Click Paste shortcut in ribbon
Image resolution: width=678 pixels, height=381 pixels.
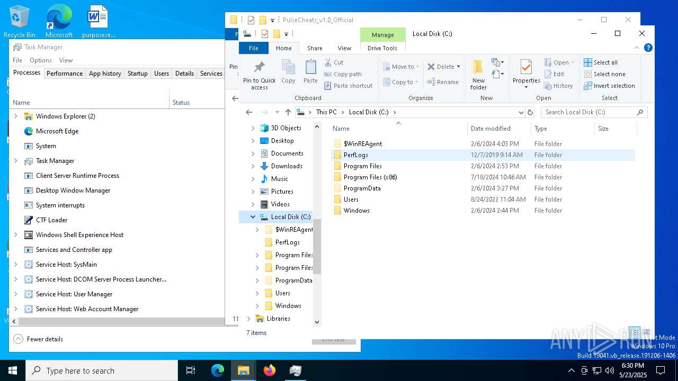tap(348, 86)
